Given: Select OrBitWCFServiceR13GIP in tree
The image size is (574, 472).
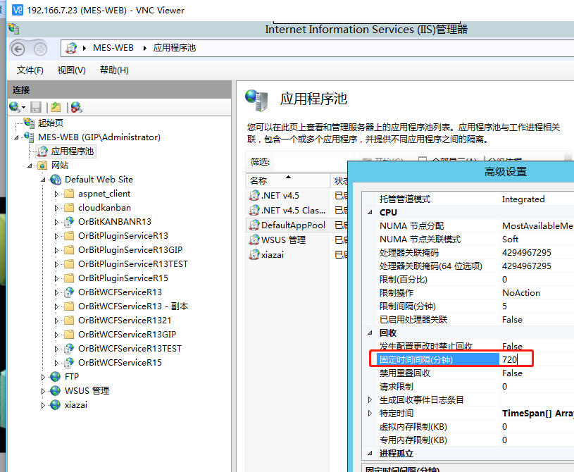Looking at the screenshot, I should 127,335.
